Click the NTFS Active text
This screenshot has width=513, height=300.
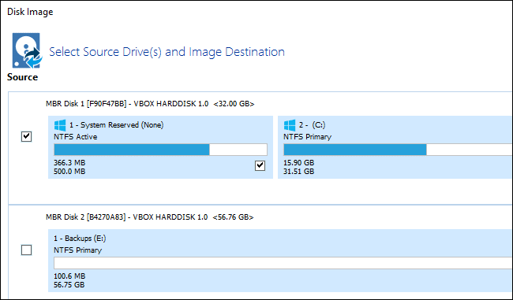[76, 137]
